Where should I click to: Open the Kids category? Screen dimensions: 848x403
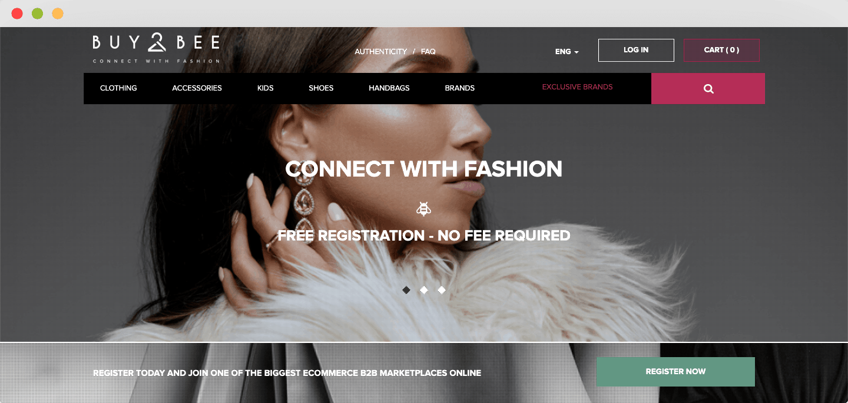266,88
